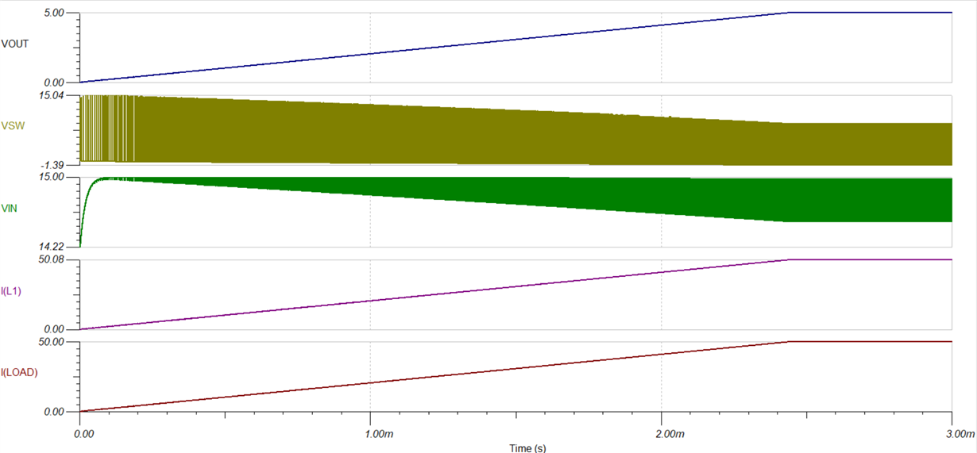977x453 pixels.
Task: Click the 2.00m time axis tick label
Action: click(670, 434)
